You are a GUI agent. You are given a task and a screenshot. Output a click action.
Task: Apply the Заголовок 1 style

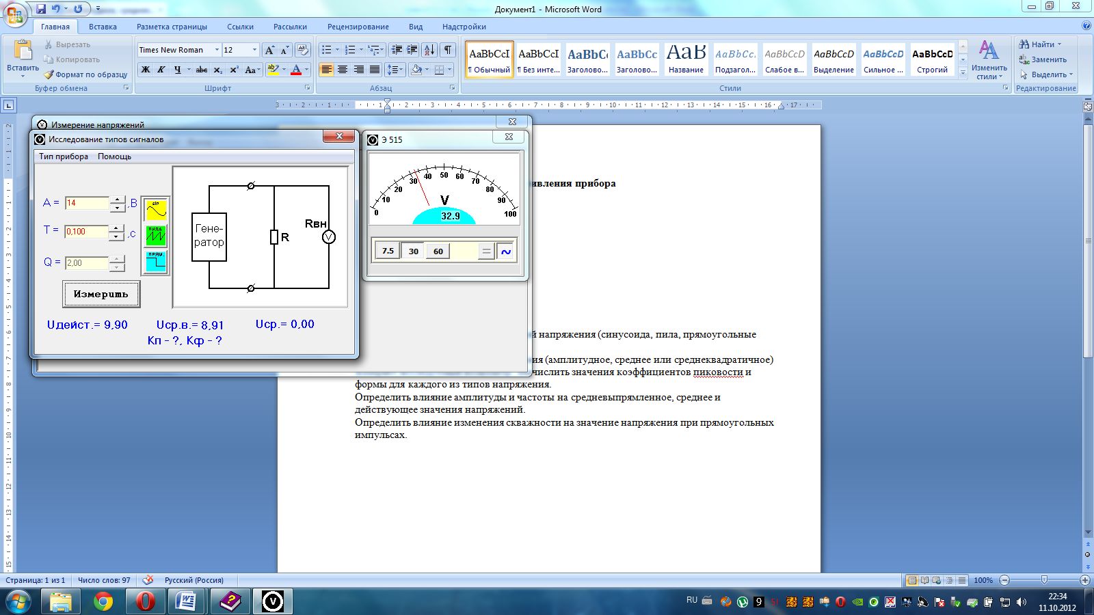pyautogui.click(x=587, y=60)
